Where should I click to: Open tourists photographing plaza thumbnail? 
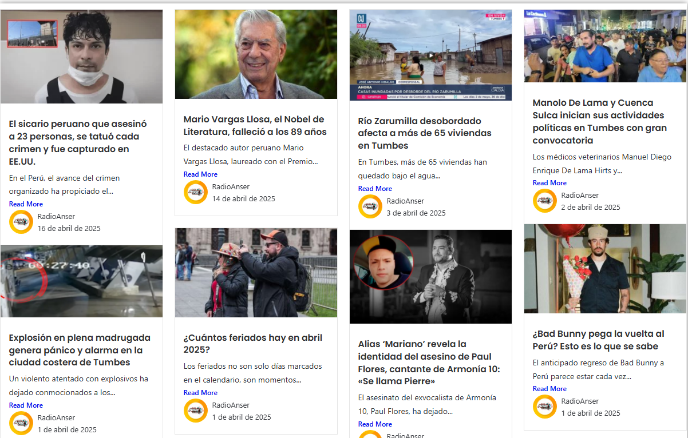point(256,273)
